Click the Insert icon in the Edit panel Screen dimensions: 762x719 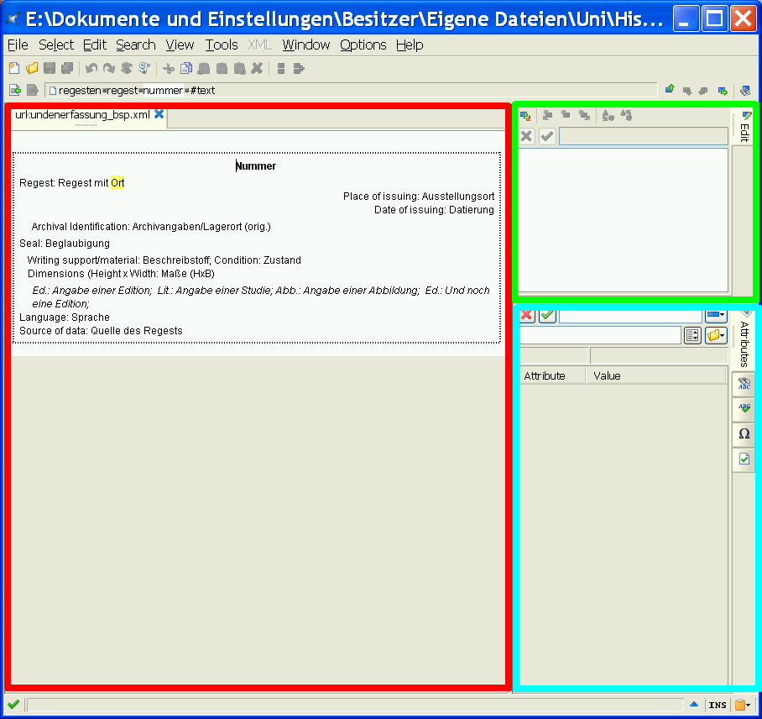pos(566,115)
